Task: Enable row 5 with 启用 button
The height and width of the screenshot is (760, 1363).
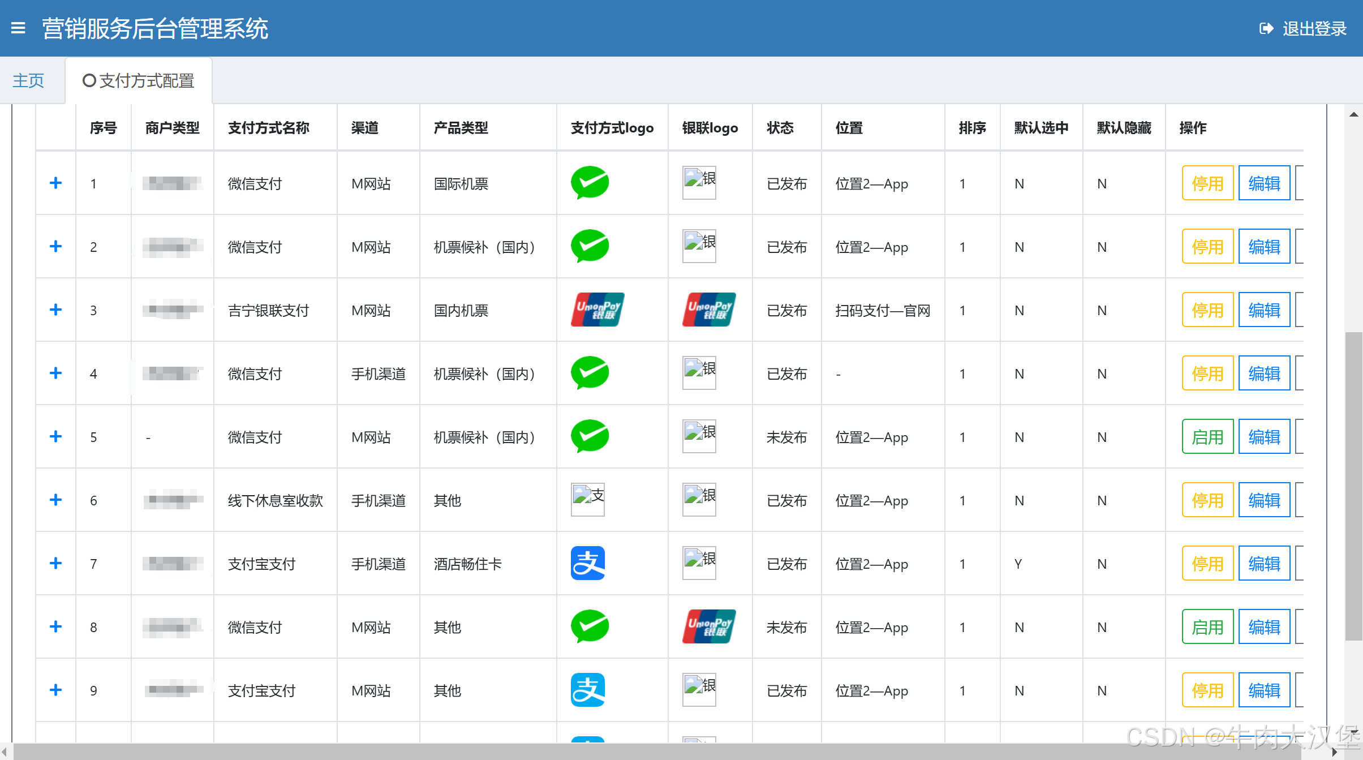Action: 1207,436
